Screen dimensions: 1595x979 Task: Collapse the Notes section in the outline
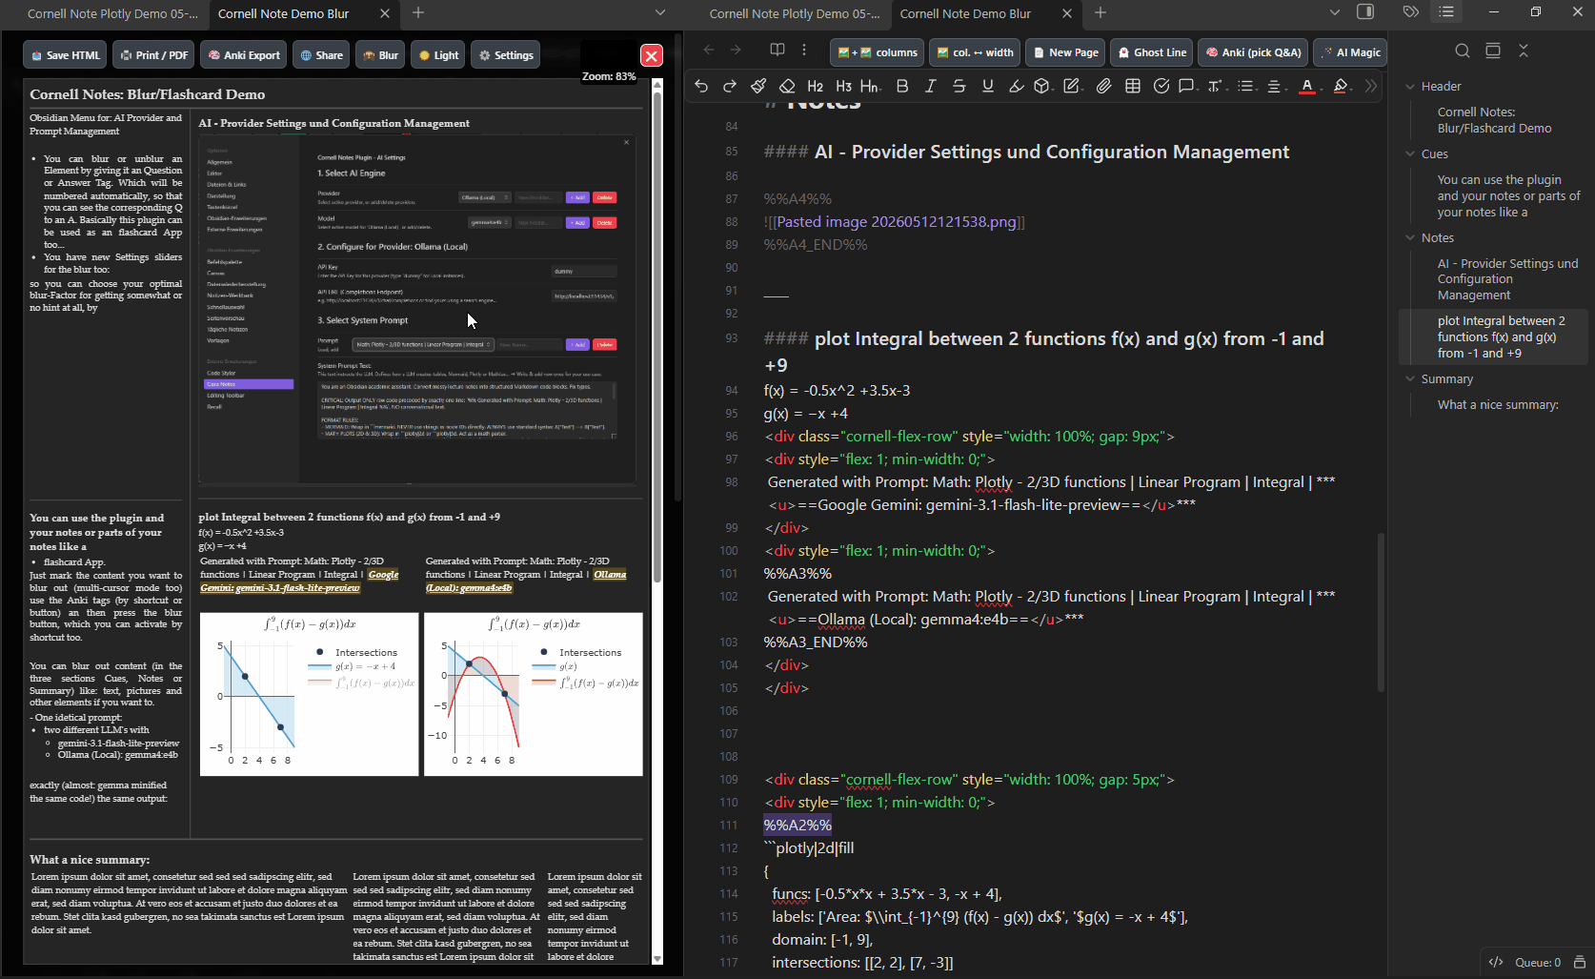pos(1410,238)
